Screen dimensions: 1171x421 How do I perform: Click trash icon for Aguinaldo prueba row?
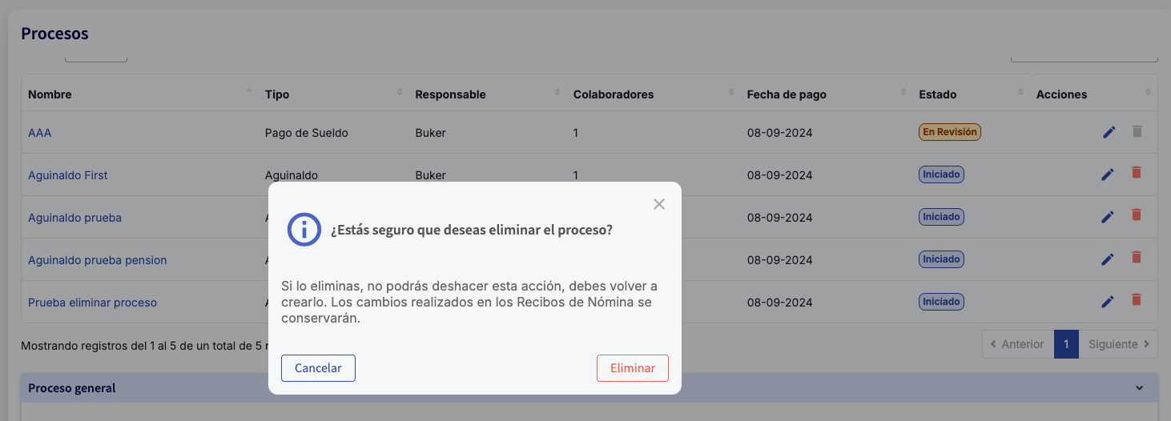click(1136, 215)
